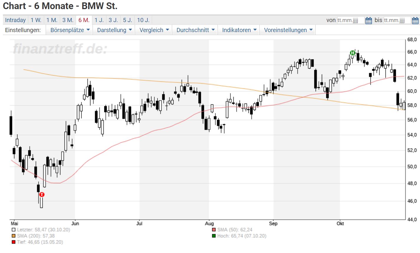Image resolution: width=420 pixels, height=253 pixels.
Task: Select the 1 J. time range tab
Action: [99, 20]
